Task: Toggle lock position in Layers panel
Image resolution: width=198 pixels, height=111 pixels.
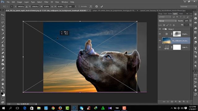Action: [170, 25]
